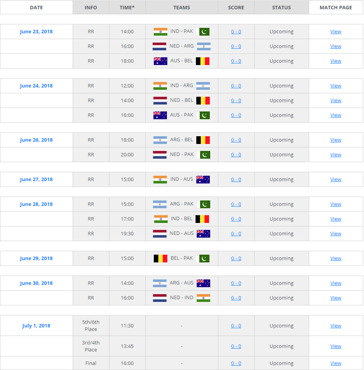Click Netherlands flag in NED - ARG match
This screenshot has height=370, width=364.
[x=159, y=46]
